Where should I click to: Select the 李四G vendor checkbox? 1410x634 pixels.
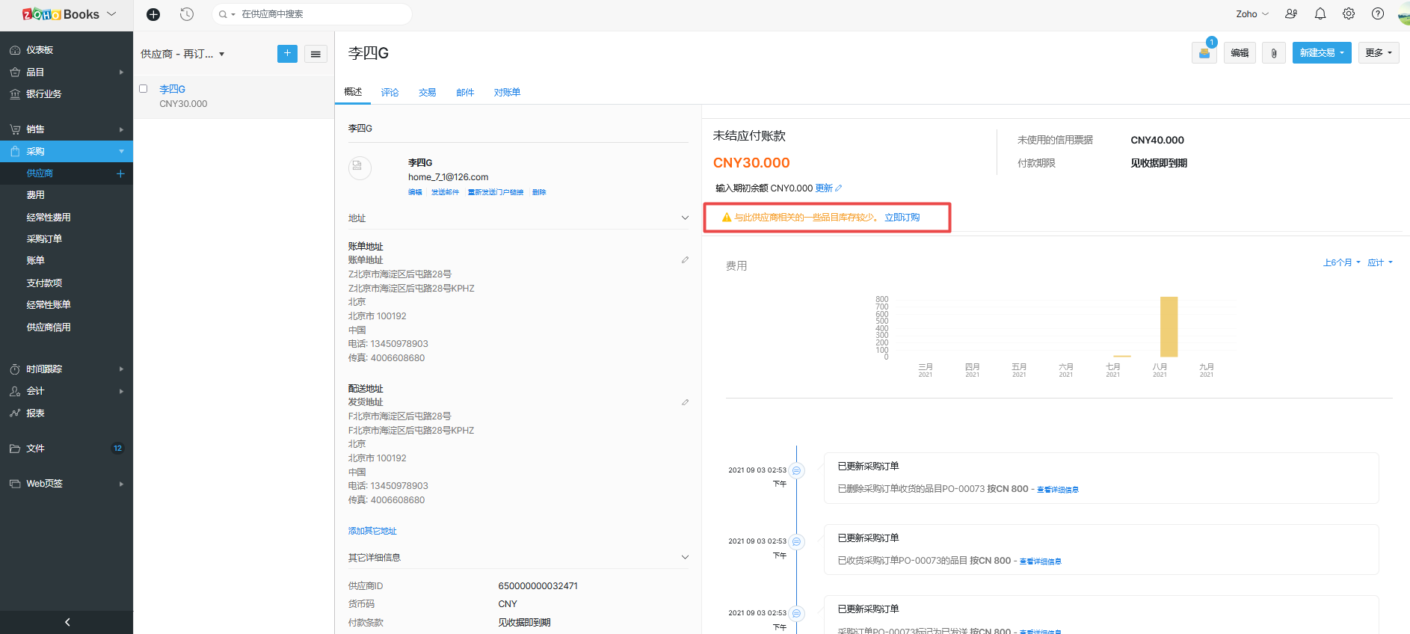coord(144,89)
